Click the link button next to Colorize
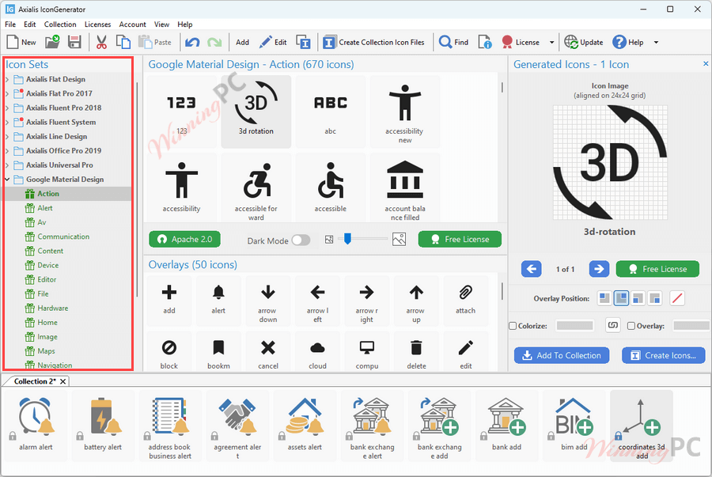Image resolution: width=712 pixels, height=477 pixels. 613,325
